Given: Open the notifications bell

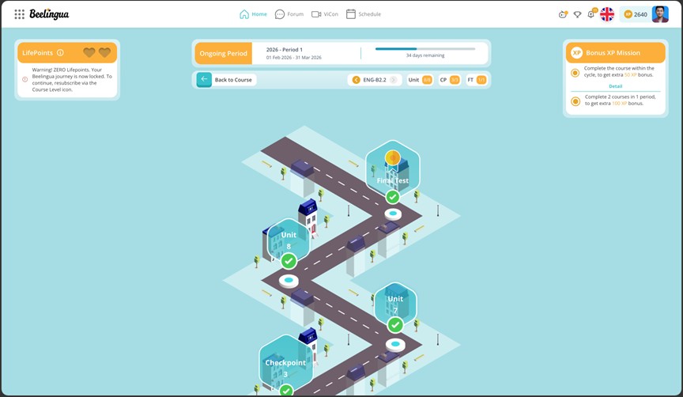Looking at the screenshot, I should tap(591, 14).
